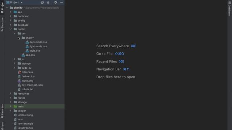Click the .editorconfig gear icon
The height and width of the screenshot is (130, 232).
[x=15, y=115]
